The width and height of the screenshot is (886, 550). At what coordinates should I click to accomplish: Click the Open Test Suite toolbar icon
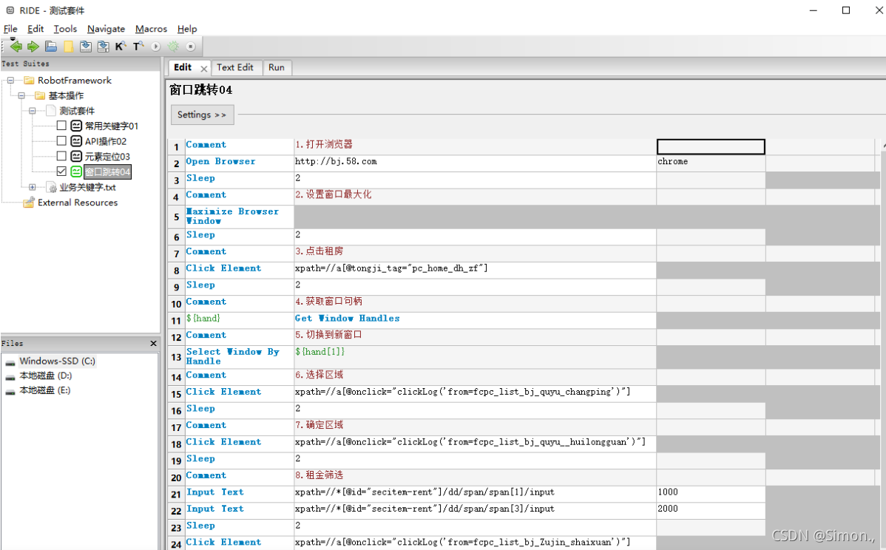tap(51, 47)
